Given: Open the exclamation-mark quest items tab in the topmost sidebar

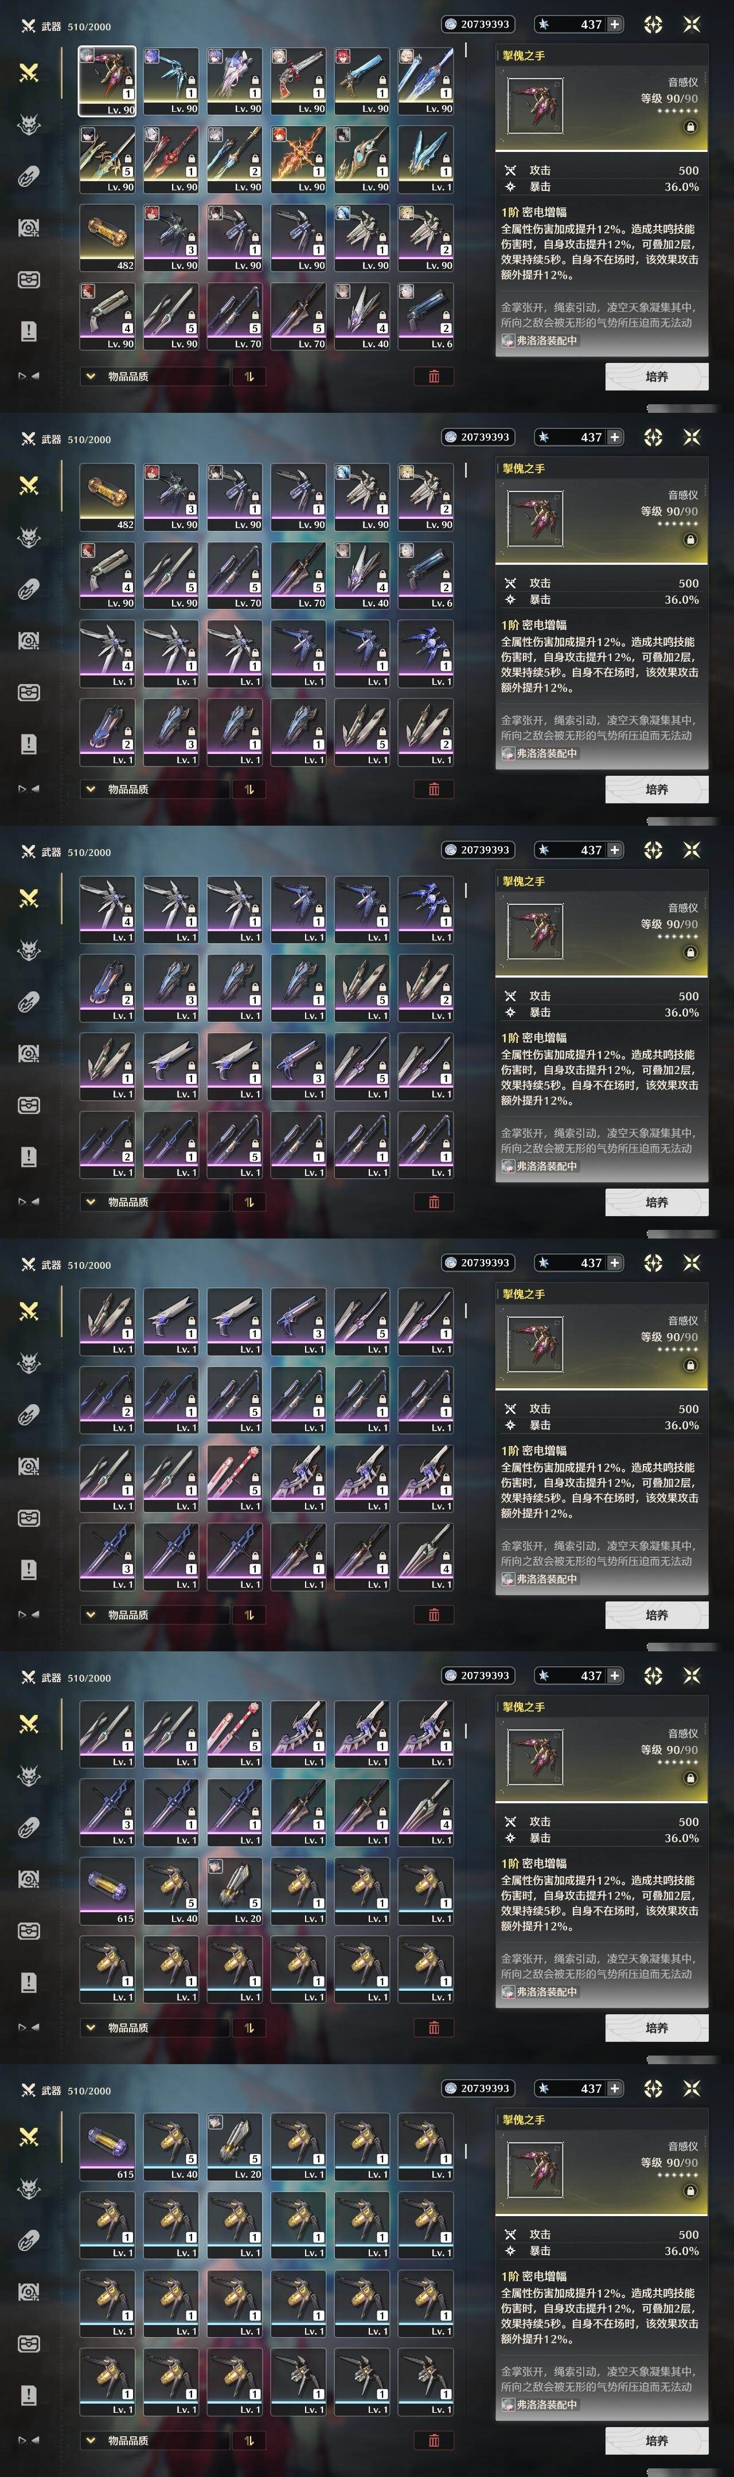Looking at the screenshot, I should pyautogui.click(x=29, y=331).
